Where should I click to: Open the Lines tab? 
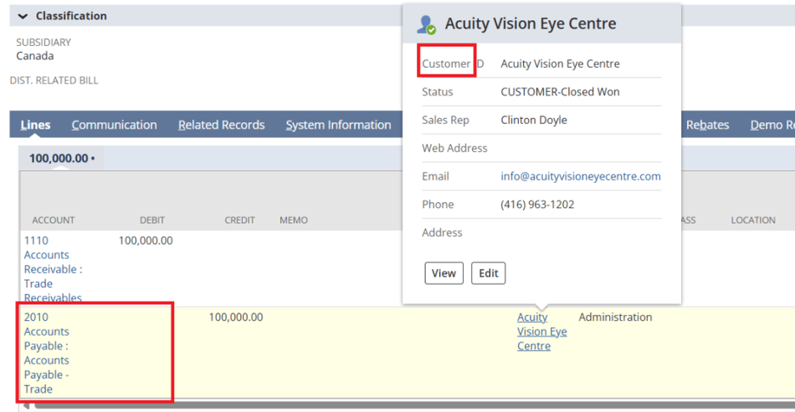[x=36, y=125]
